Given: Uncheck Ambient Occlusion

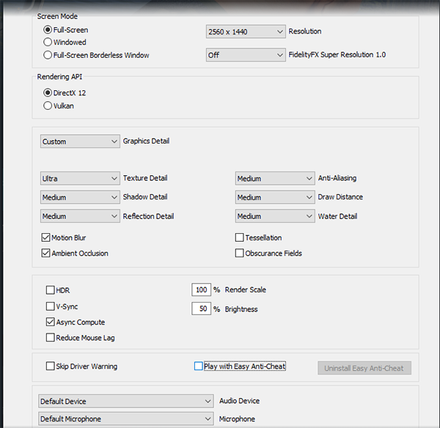Looking at the screenshot, I should (x=45, y=253).
